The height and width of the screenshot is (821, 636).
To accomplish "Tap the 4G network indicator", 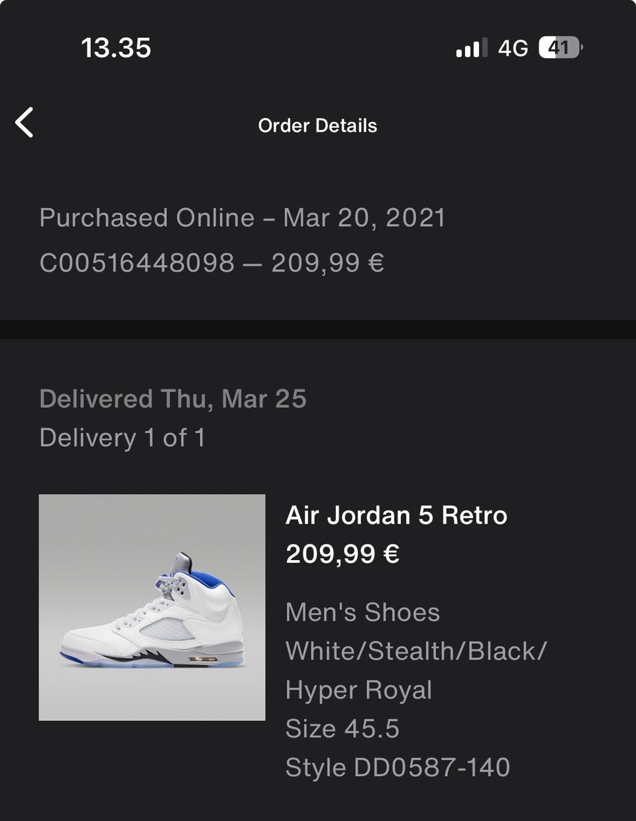I will pyautogui.click(x=513, y=48).
